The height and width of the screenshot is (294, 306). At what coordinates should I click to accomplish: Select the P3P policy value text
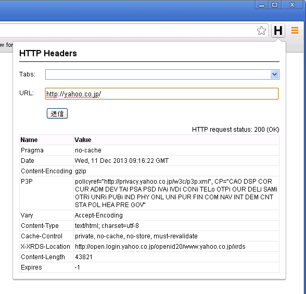176,193
